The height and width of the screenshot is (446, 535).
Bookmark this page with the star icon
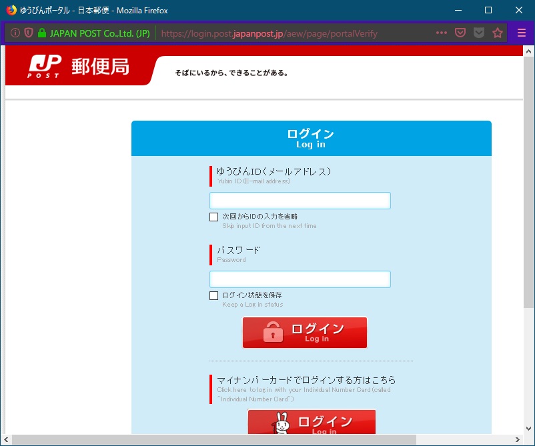498,33
